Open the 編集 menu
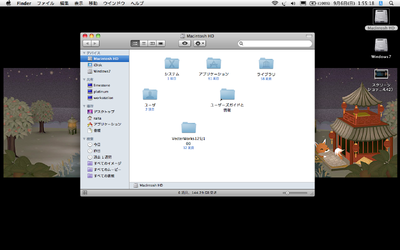Viewport: 400px width, 250px height. pyautogui.click(x=64, y=3)
